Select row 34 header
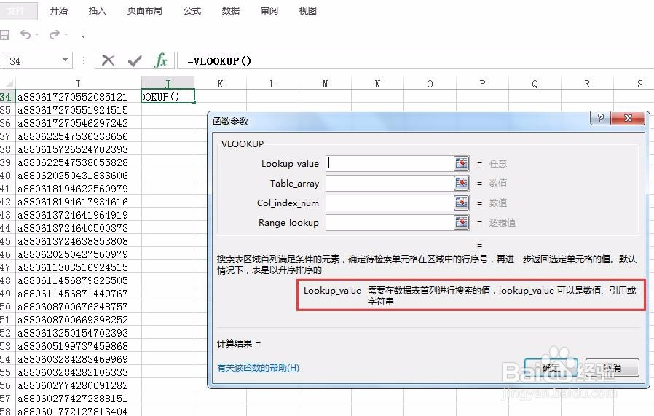 pyautogui.click(x=7, y=97)
